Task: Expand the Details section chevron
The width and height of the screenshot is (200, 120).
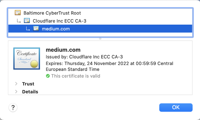Action: [x=16, y=92]
